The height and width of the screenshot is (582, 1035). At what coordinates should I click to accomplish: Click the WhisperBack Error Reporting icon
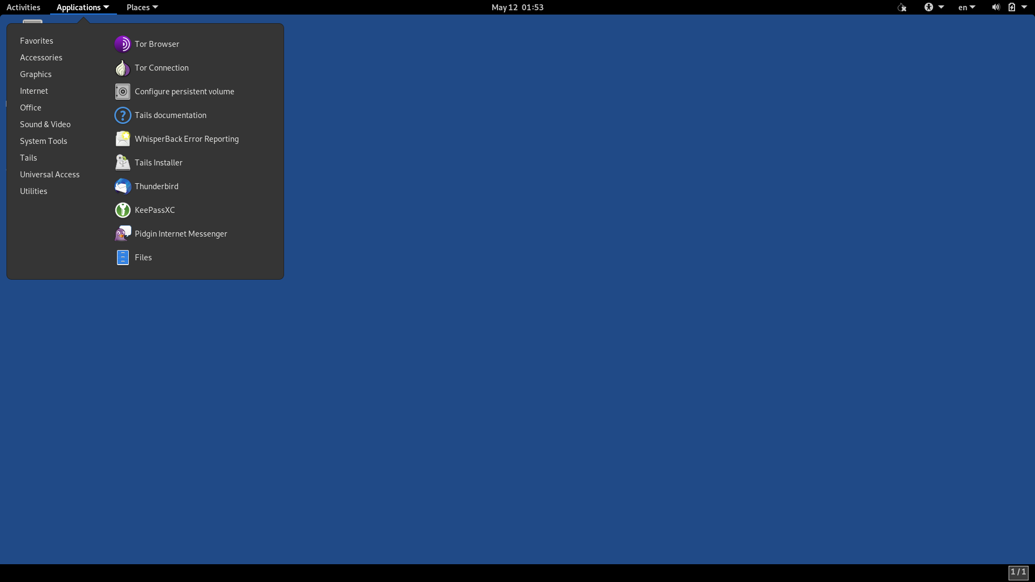(x=123, y=139)
